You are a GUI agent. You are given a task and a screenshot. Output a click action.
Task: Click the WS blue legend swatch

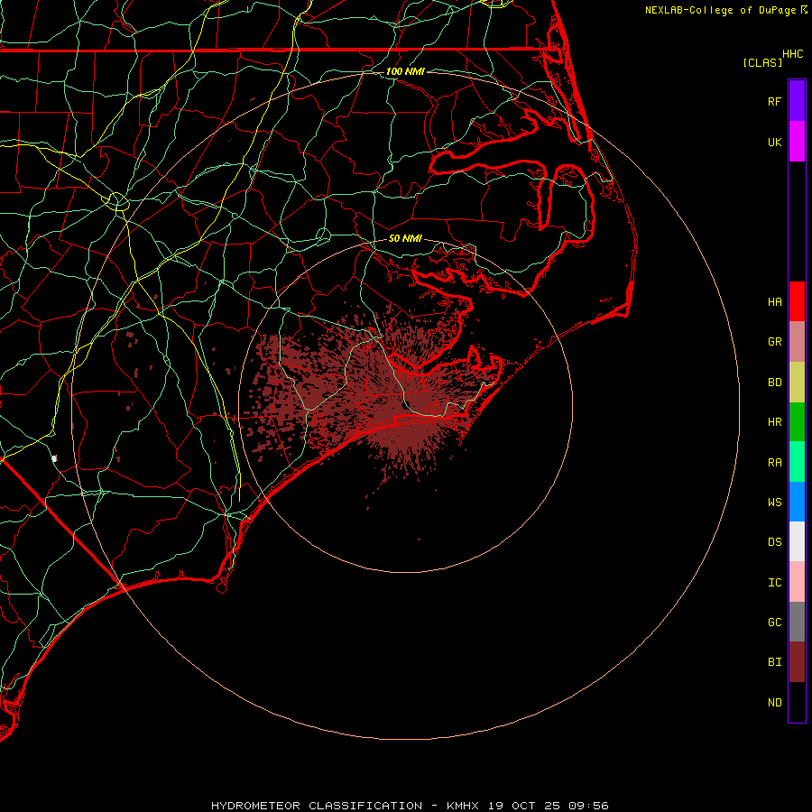coord(797,502)
